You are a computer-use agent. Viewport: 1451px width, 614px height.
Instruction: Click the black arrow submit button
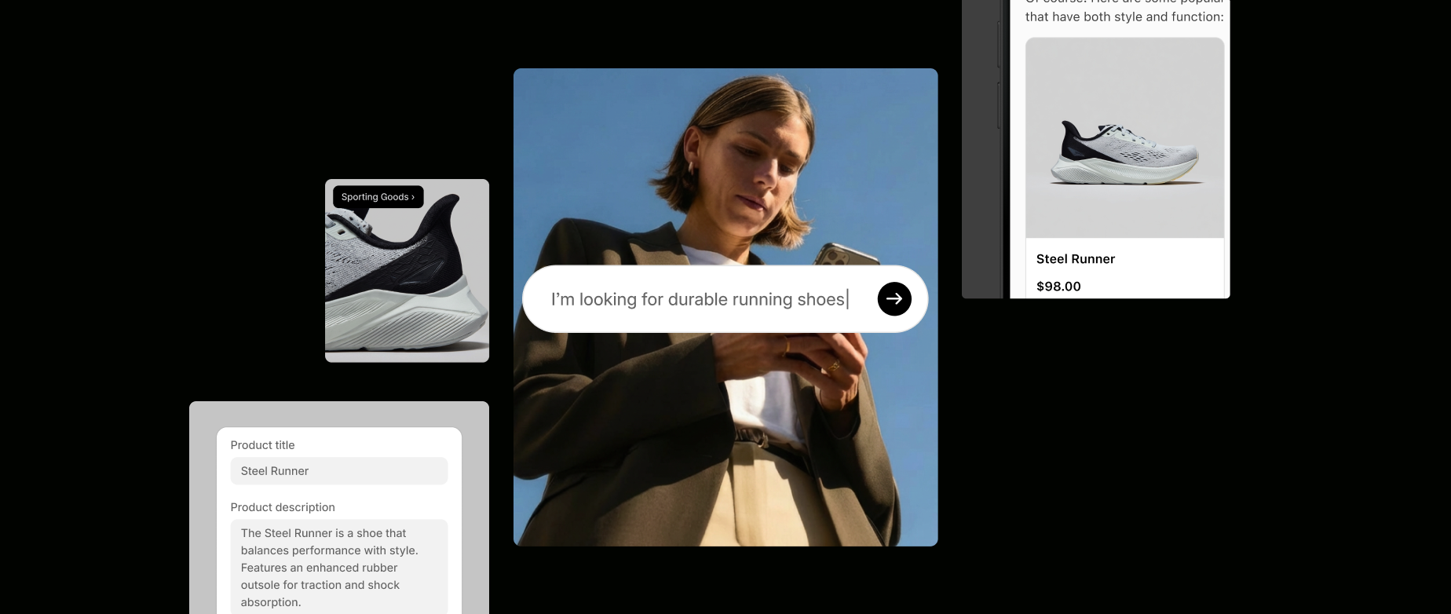[894, 298]
